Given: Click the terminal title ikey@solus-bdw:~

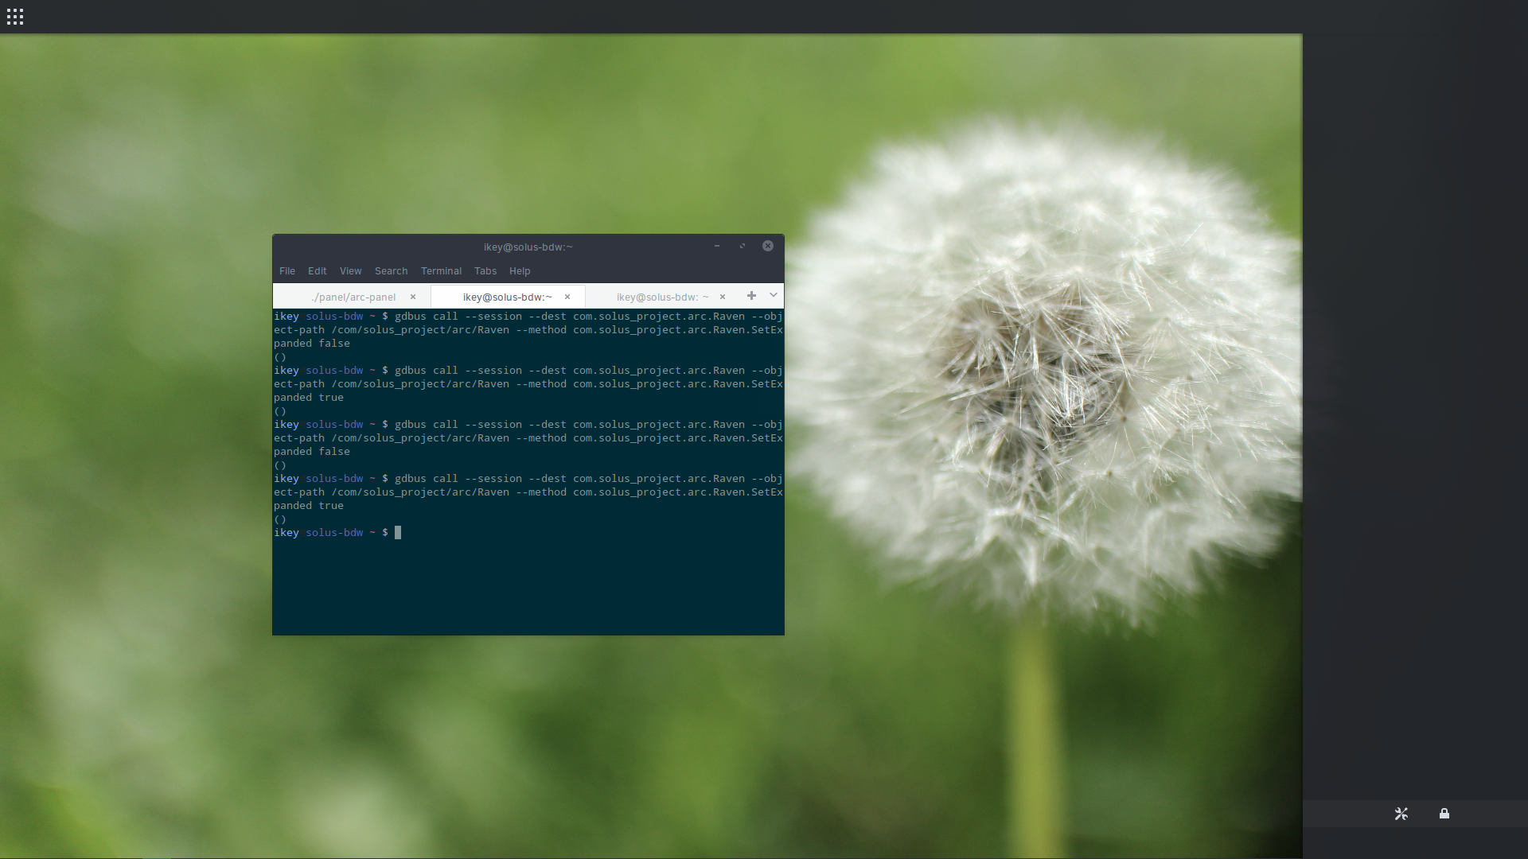Looking at the screenshot, I should point(528,247).
